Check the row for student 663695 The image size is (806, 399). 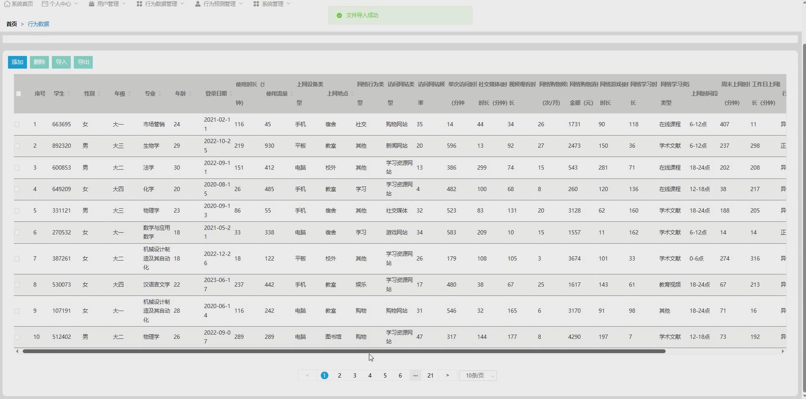click(17, 124)
